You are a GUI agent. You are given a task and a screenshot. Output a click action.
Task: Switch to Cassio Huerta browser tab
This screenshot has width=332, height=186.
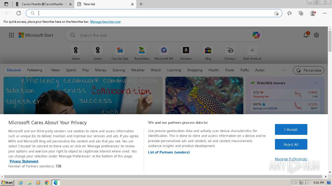(x=43, y=4)
